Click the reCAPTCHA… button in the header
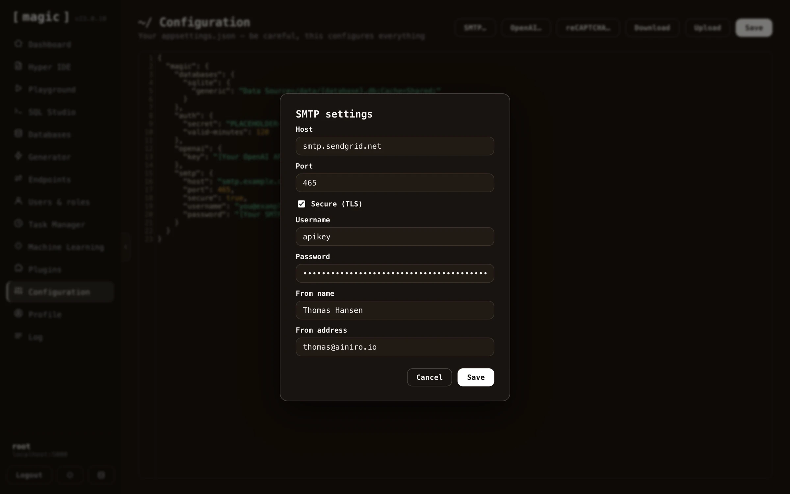 coord(588,28)
